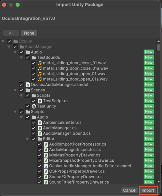Select the MinMaxPropertyDrawer.cs tree item

tap(74, 155)
